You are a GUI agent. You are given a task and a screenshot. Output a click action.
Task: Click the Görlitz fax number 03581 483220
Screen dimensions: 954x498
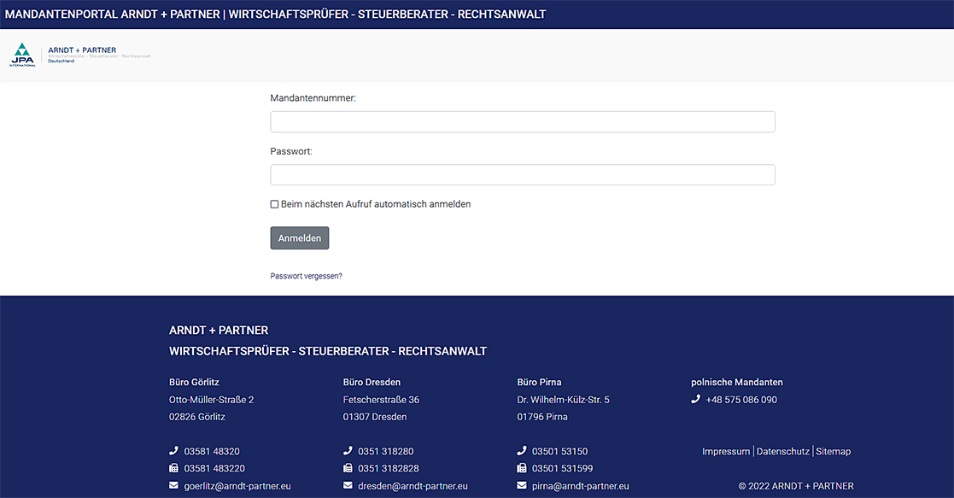point(214,468)
